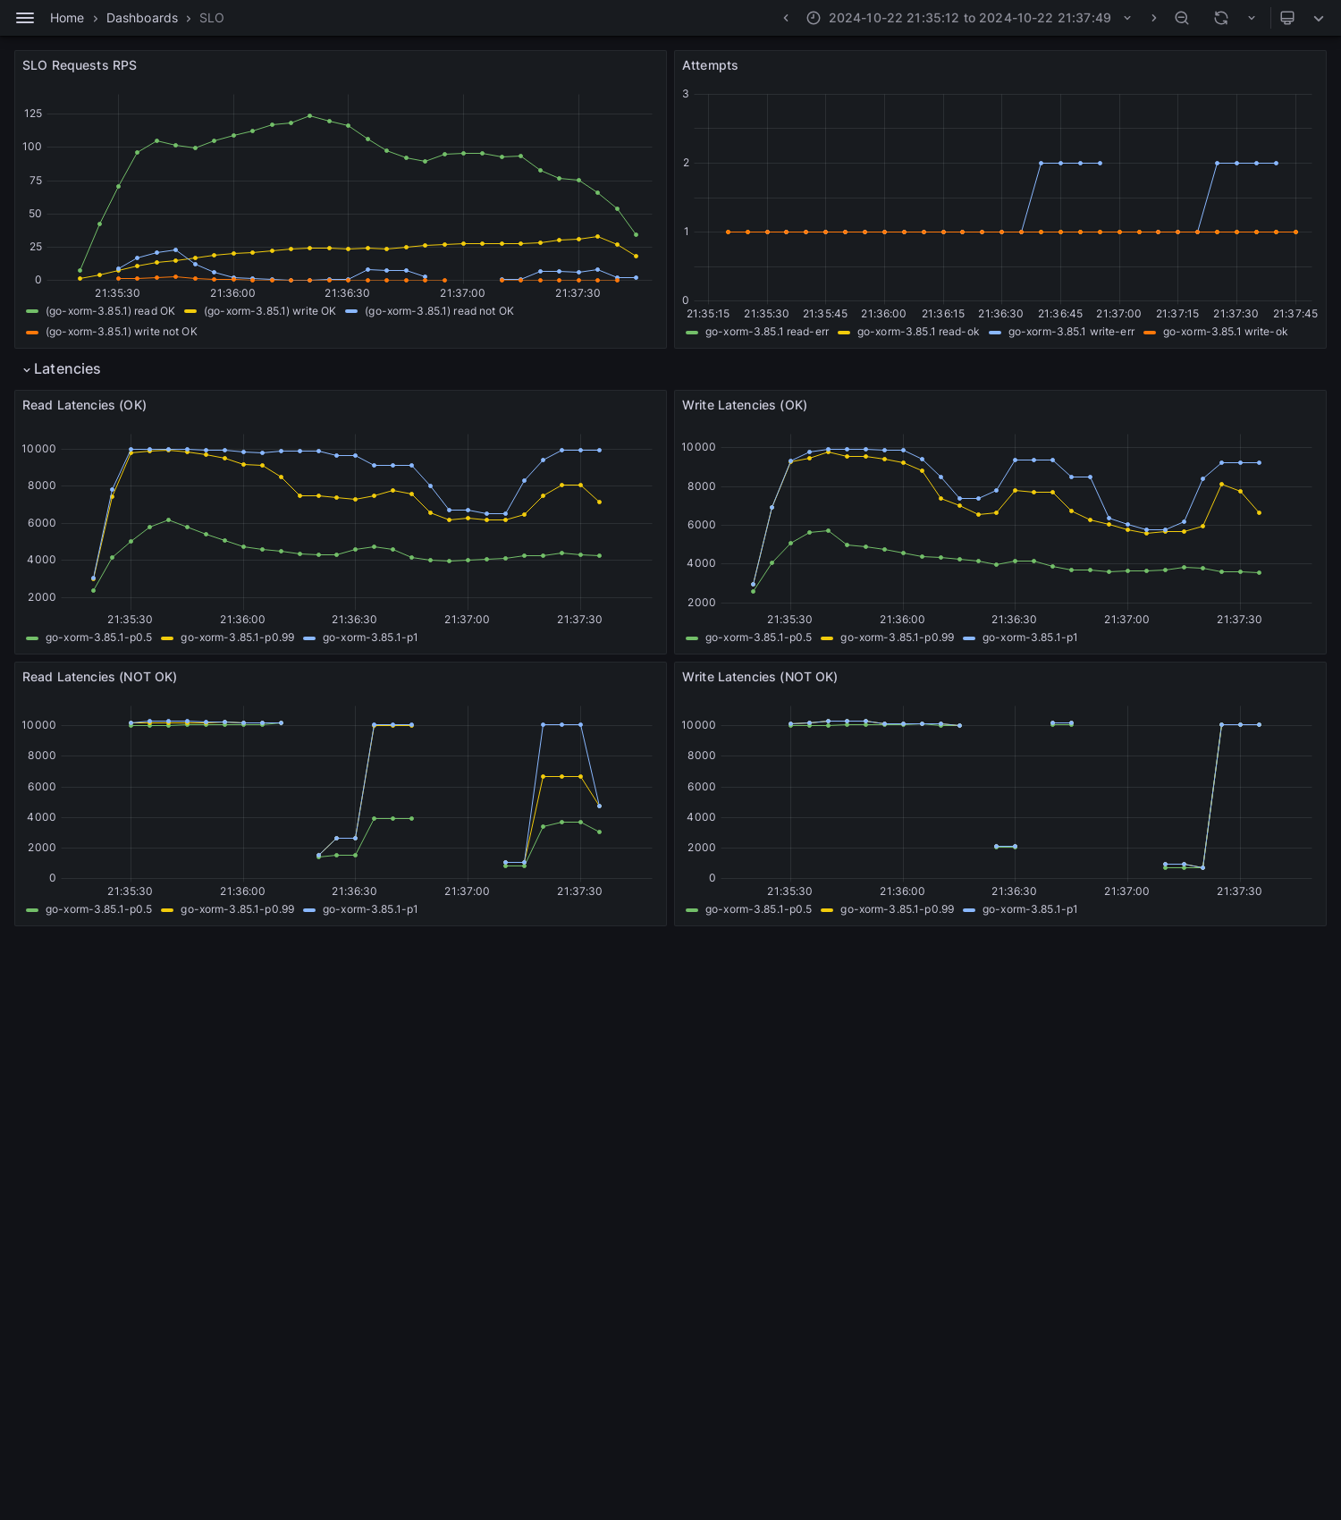Toggle write-ok series in Attempts legend

point(1225,332)
